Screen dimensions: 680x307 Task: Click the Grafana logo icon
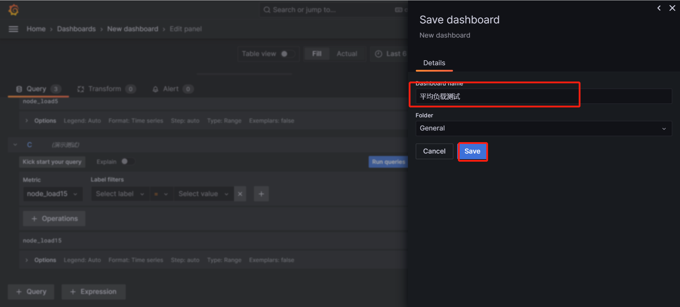pos(13,10)
